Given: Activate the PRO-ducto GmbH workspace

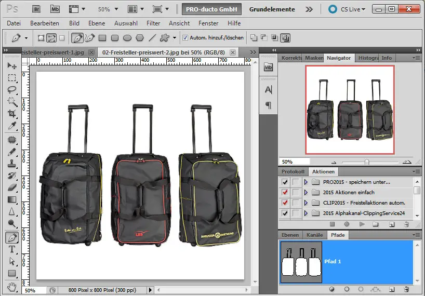Looking at the screenshot, I should pos(211,9).
